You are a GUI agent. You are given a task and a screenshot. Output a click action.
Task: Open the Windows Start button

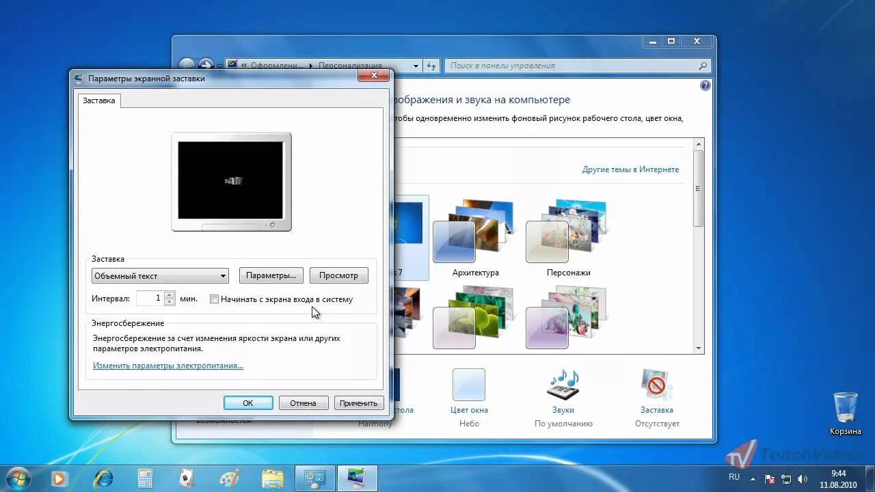point(17,478)
